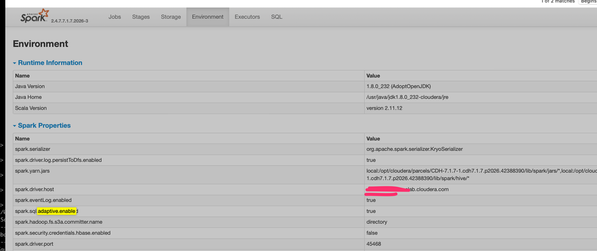Click Name header in Runtime Information table

coord(22,76)
